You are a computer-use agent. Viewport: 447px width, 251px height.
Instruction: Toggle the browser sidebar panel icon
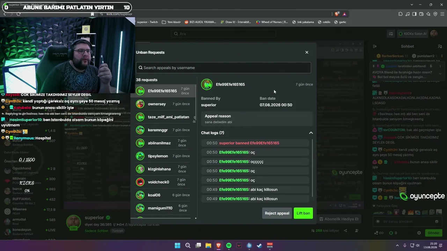point(414,14)
